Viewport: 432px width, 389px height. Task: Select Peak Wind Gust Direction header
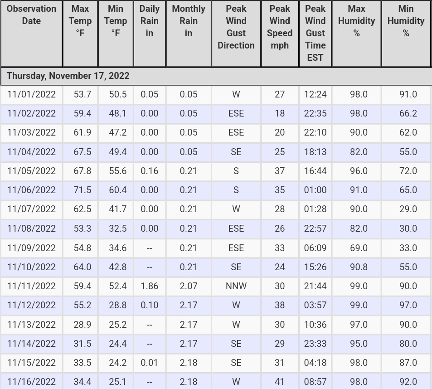[x=236, y=34]
